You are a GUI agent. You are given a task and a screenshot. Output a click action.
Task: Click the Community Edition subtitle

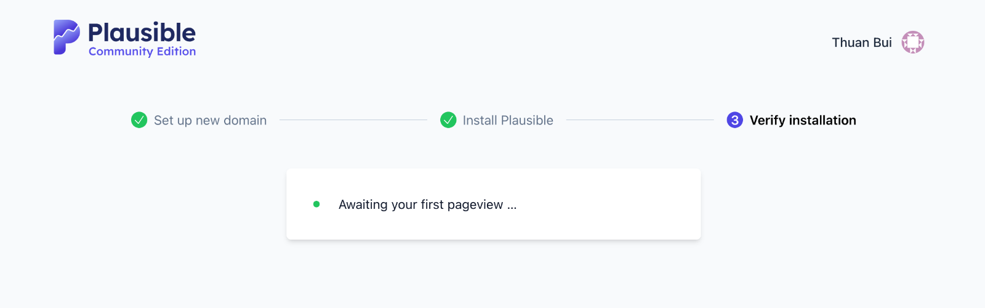click(142, 52)
